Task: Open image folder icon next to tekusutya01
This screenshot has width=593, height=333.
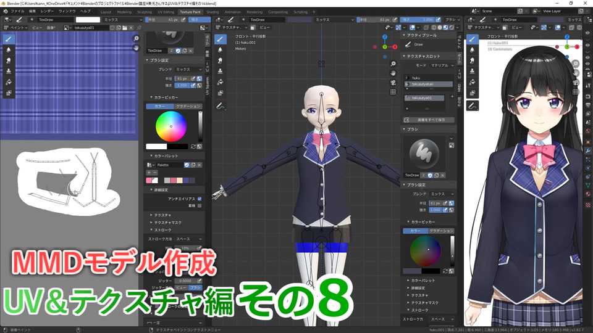Action: [x=124, y=28]
